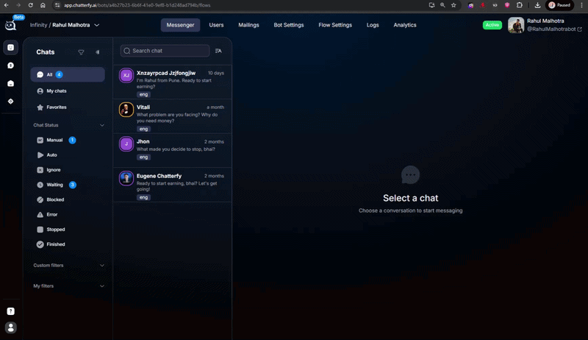
Task: Bookmark this page with star icon
Action: [453, 5]
